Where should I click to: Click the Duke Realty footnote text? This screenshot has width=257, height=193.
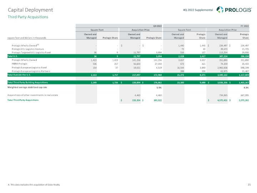pos(34,184)
